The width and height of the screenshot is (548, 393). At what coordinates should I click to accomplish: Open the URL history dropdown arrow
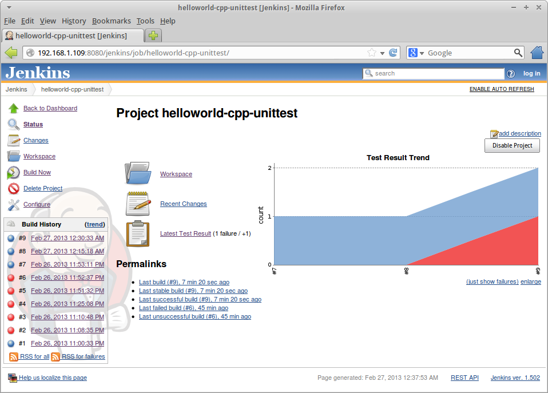click(382, 53)
